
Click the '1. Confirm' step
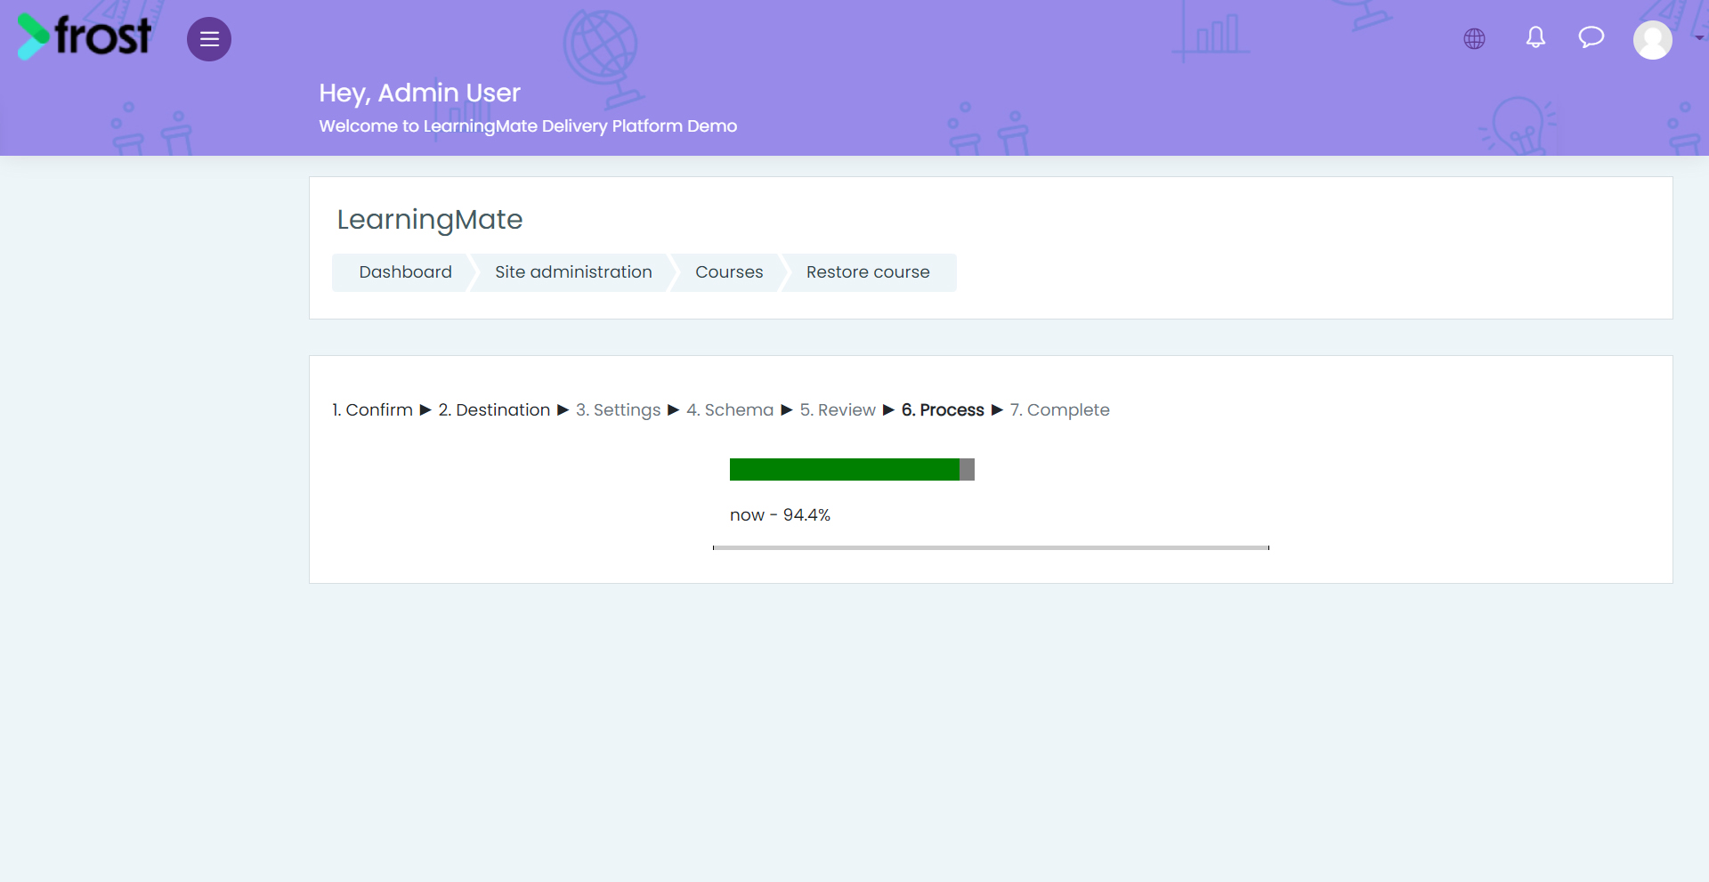click(372, 410)
